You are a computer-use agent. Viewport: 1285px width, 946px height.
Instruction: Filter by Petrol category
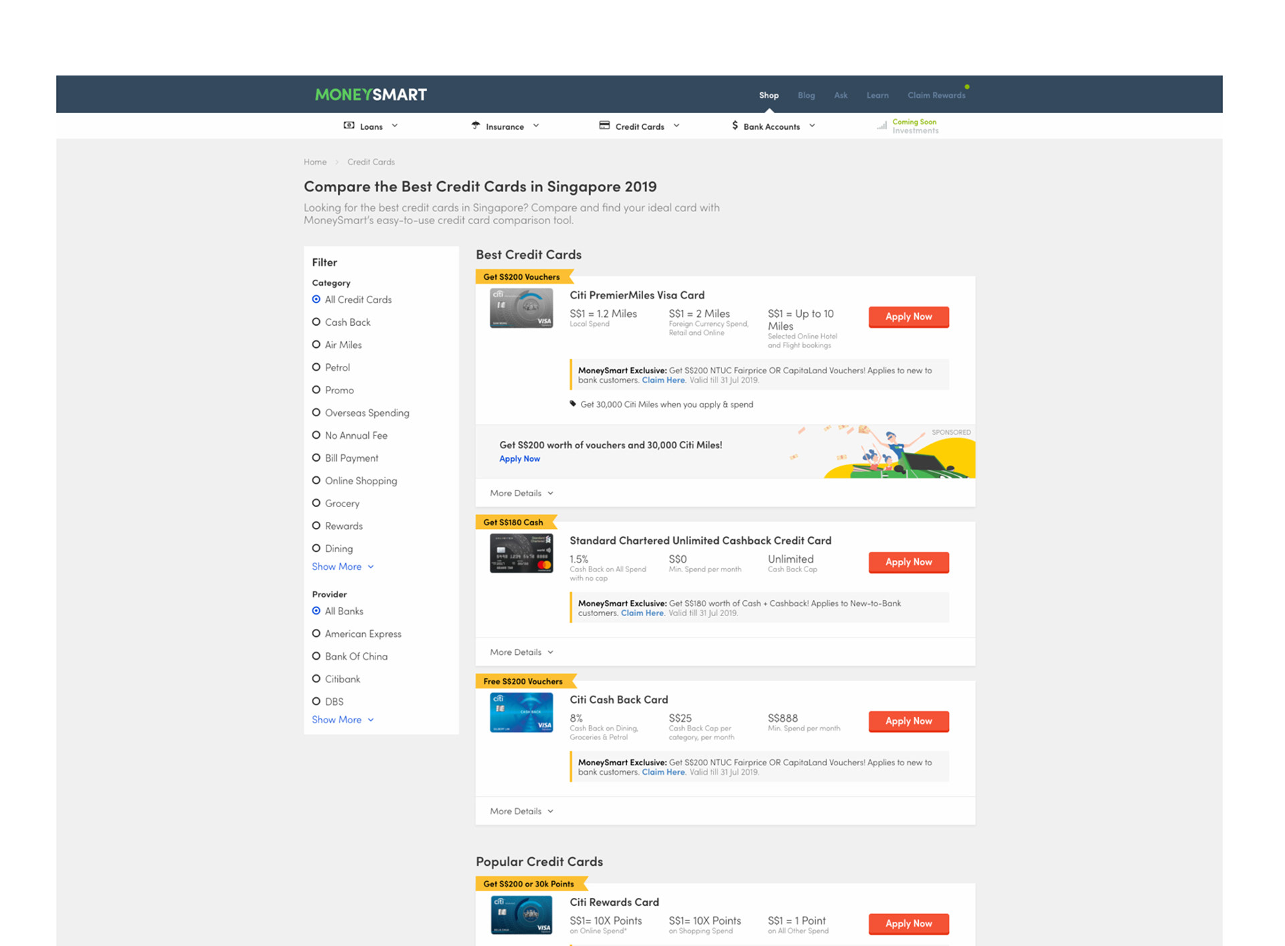pos(331,367)
